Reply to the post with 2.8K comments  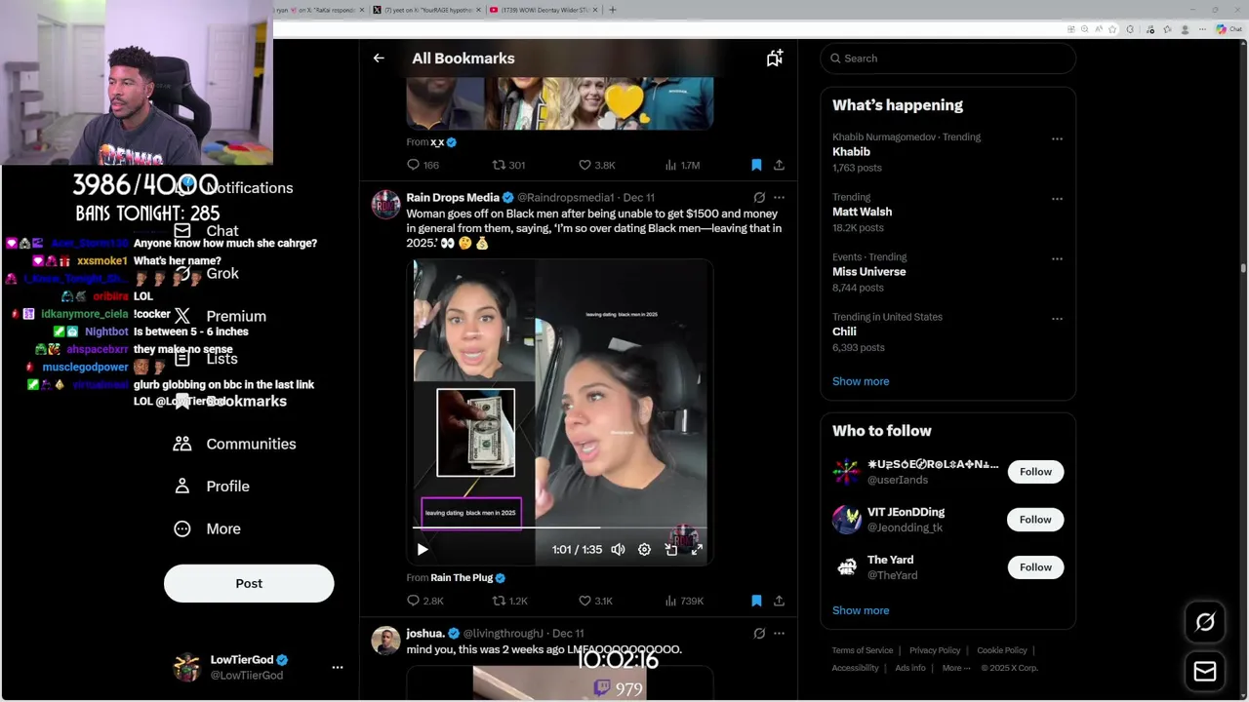coord(424,601)
